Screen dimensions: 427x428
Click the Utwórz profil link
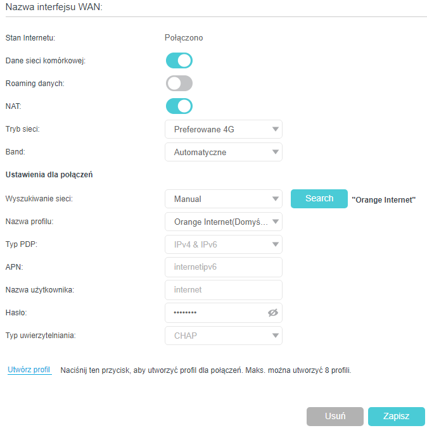click(29, 370)
